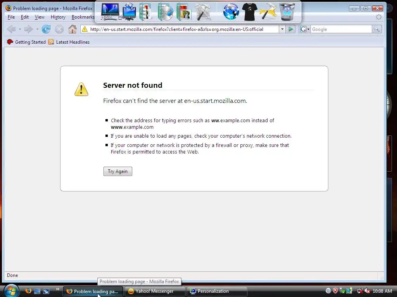Image resolution: width=397 pixels, height=297 pixels.
Task: Click the Server not found heading
Action: [133, 85]
